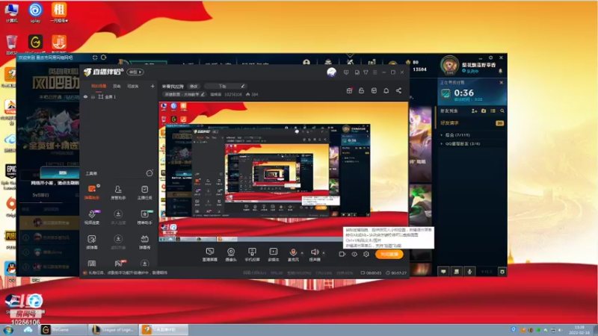Open the hamburger menu in stream app title bar
The height and width of the screenshot is (336, 598).
coord(375,72)
